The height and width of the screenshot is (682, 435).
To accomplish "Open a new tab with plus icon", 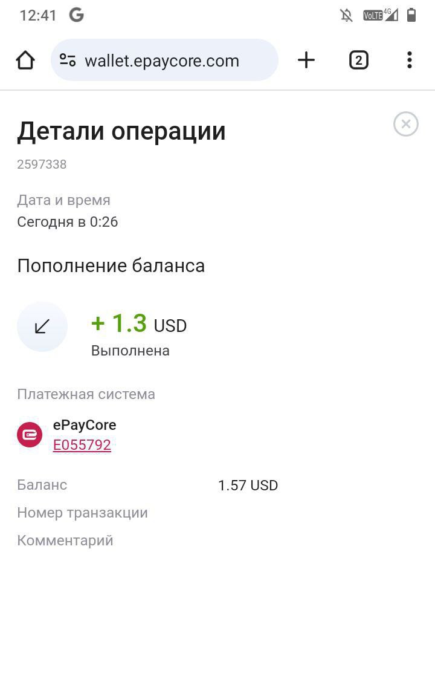I will [306, 60].
